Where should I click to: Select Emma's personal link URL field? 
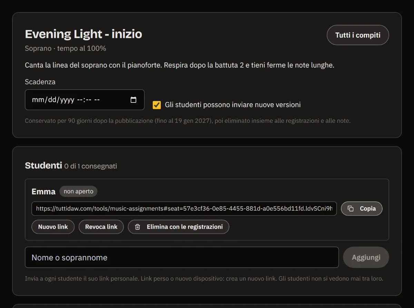[x=184, y=209]
